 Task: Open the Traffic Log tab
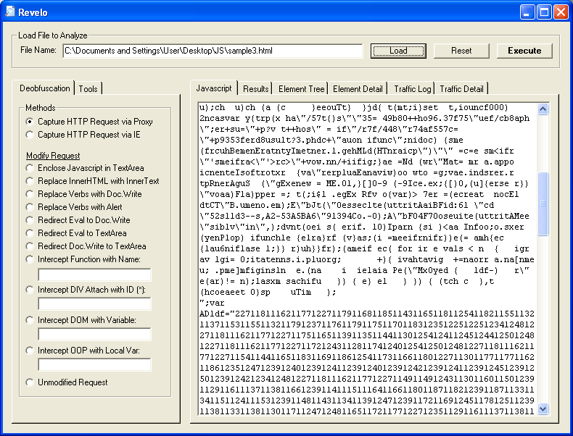tap(412, 88)
